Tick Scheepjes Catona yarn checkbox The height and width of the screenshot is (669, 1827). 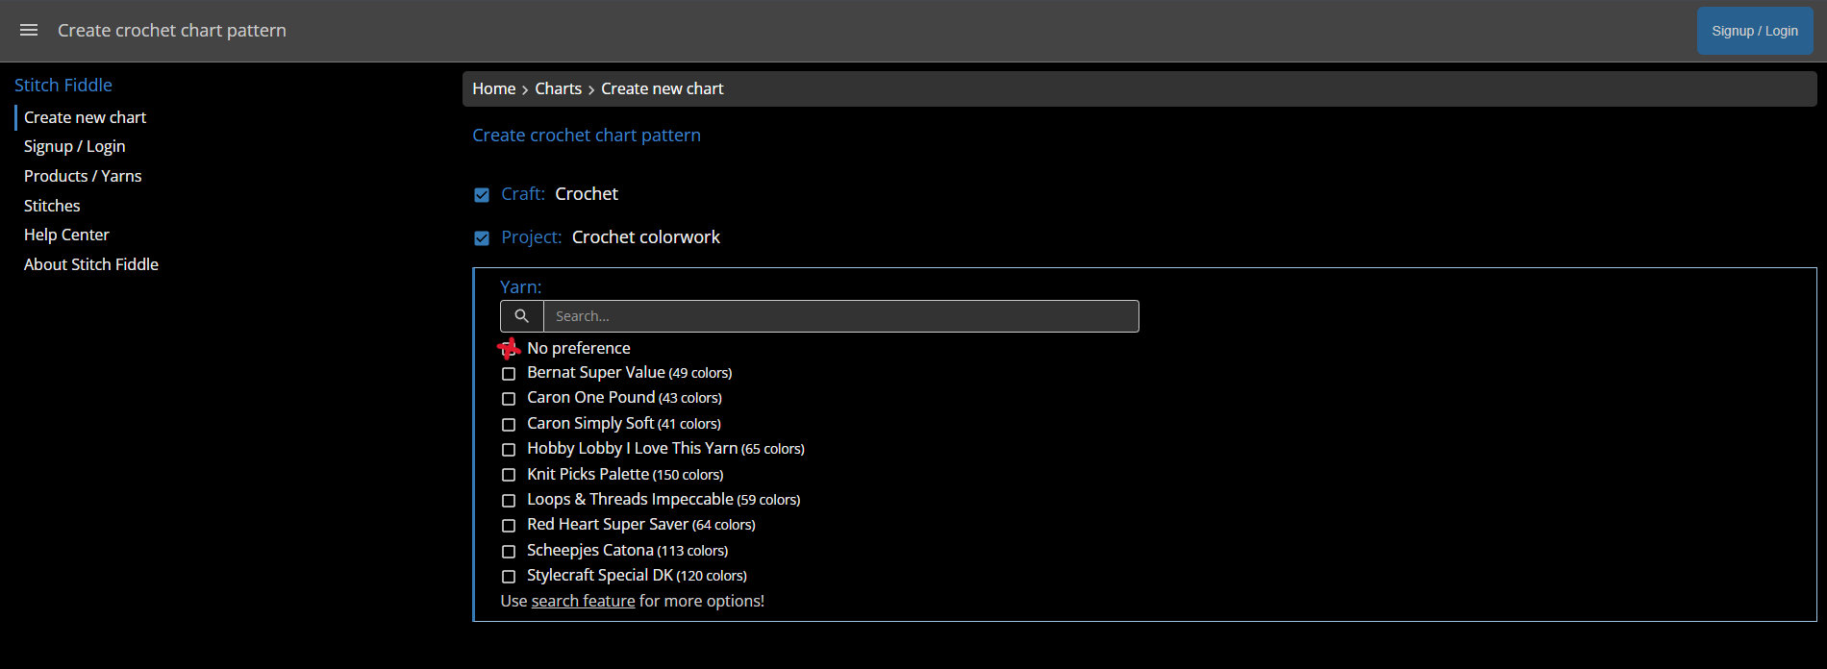[x=509, y=552]
